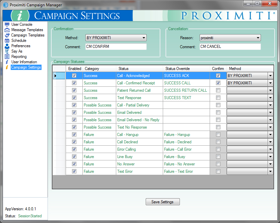Uncheck Confirm for Call - Acknowledged

pos(218,76)
